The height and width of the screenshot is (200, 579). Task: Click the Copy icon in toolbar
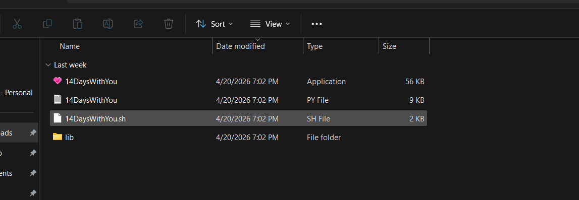47,24
